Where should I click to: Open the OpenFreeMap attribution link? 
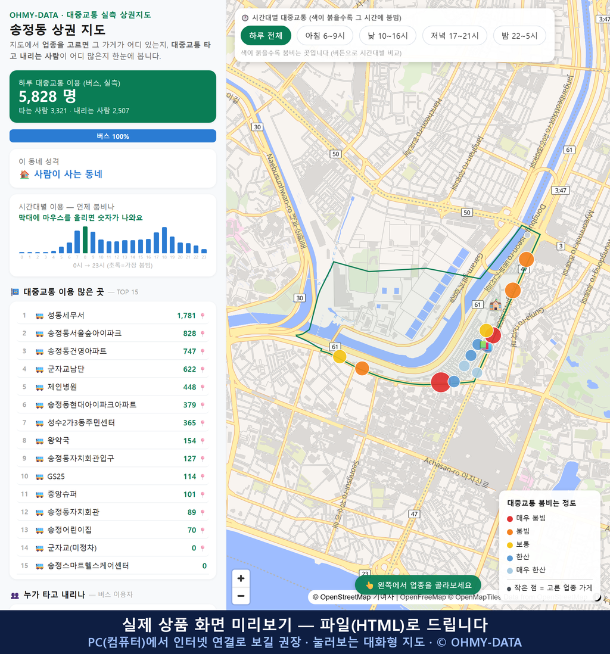click(423, 597)
